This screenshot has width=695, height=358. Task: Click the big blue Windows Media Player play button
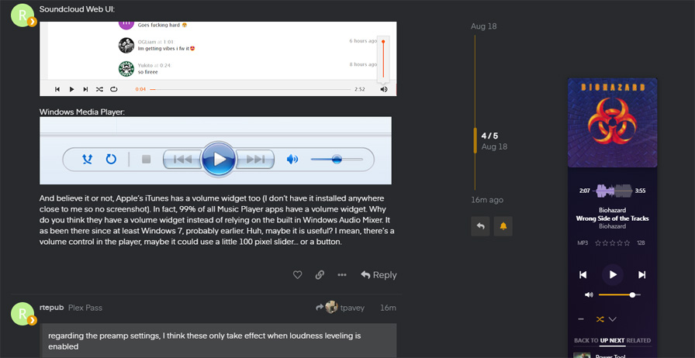[x=219, y=159]
